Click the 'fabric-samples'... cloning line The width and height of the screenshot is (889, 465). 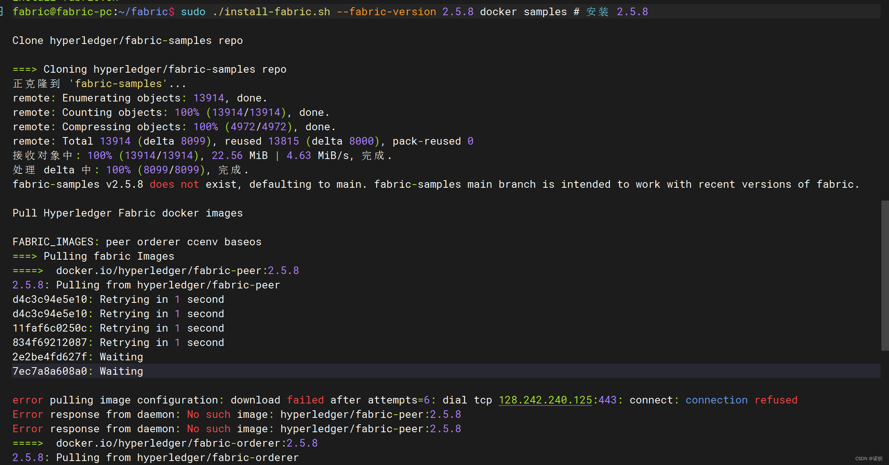coord(100,83)
